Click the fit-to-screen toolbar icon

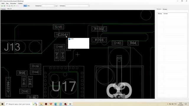(9, 6)
